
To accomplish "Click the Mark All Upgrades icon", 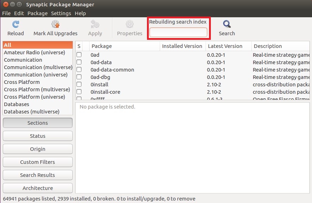I will (x=55, y=24).
